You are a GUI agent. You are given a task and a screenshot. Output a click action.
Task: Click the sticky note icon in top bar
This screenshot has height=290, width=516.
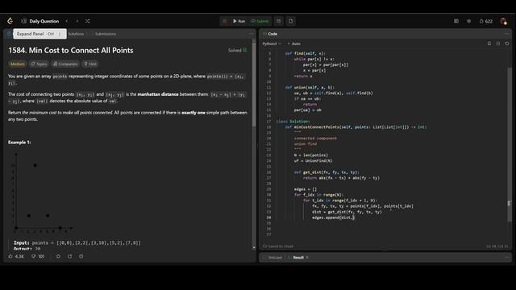(290, 21)
